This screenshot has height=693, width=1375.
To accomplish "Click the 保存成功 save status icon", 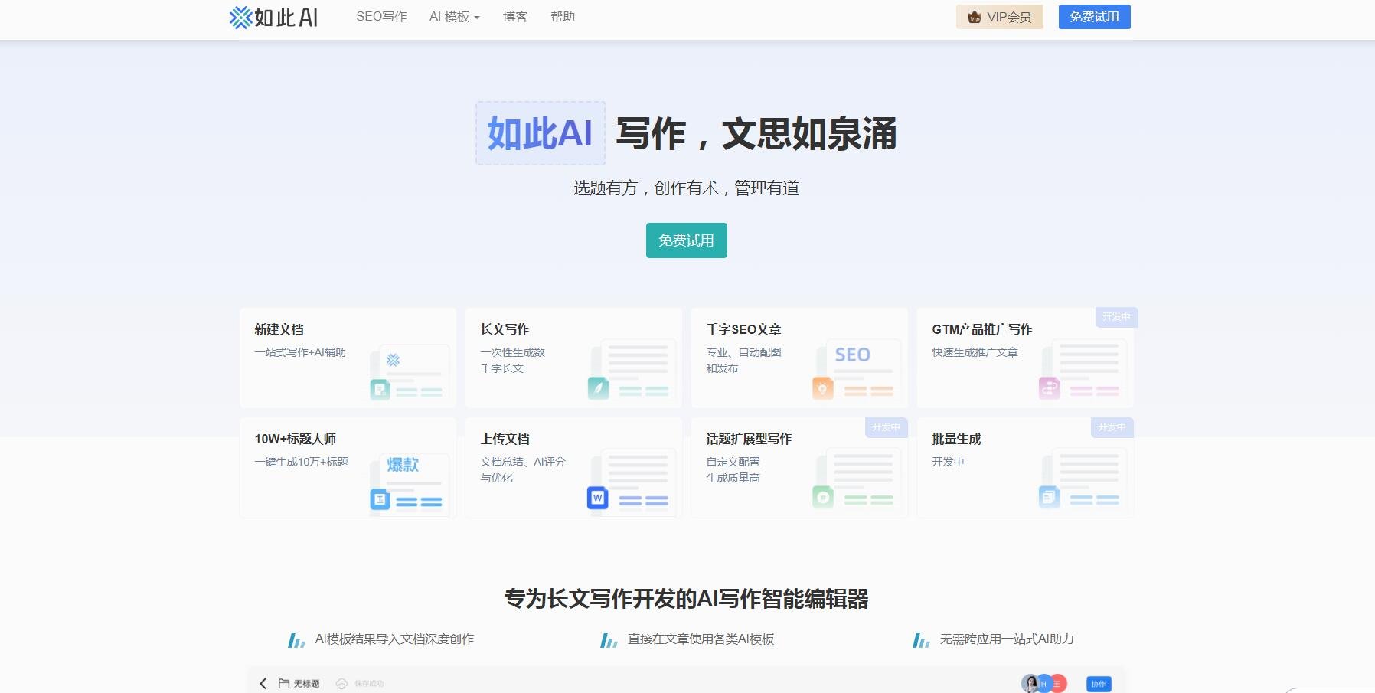I will point(342,683).
